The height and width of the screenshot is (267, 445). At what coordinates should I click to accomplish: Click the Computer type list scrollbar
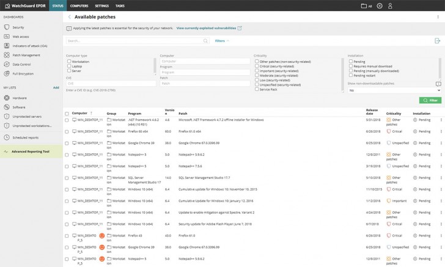155,67
